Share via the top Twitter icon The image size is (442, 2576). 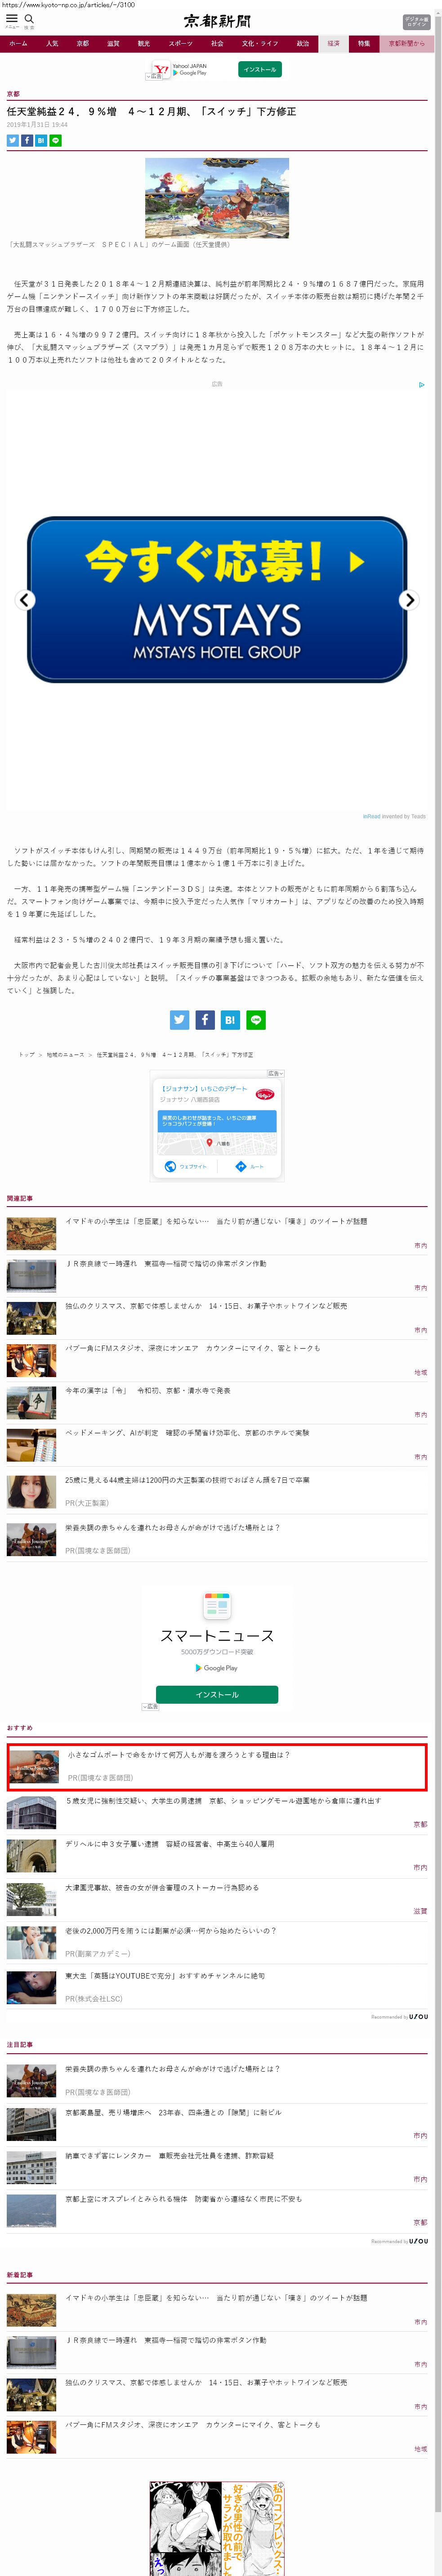point(13,140)
